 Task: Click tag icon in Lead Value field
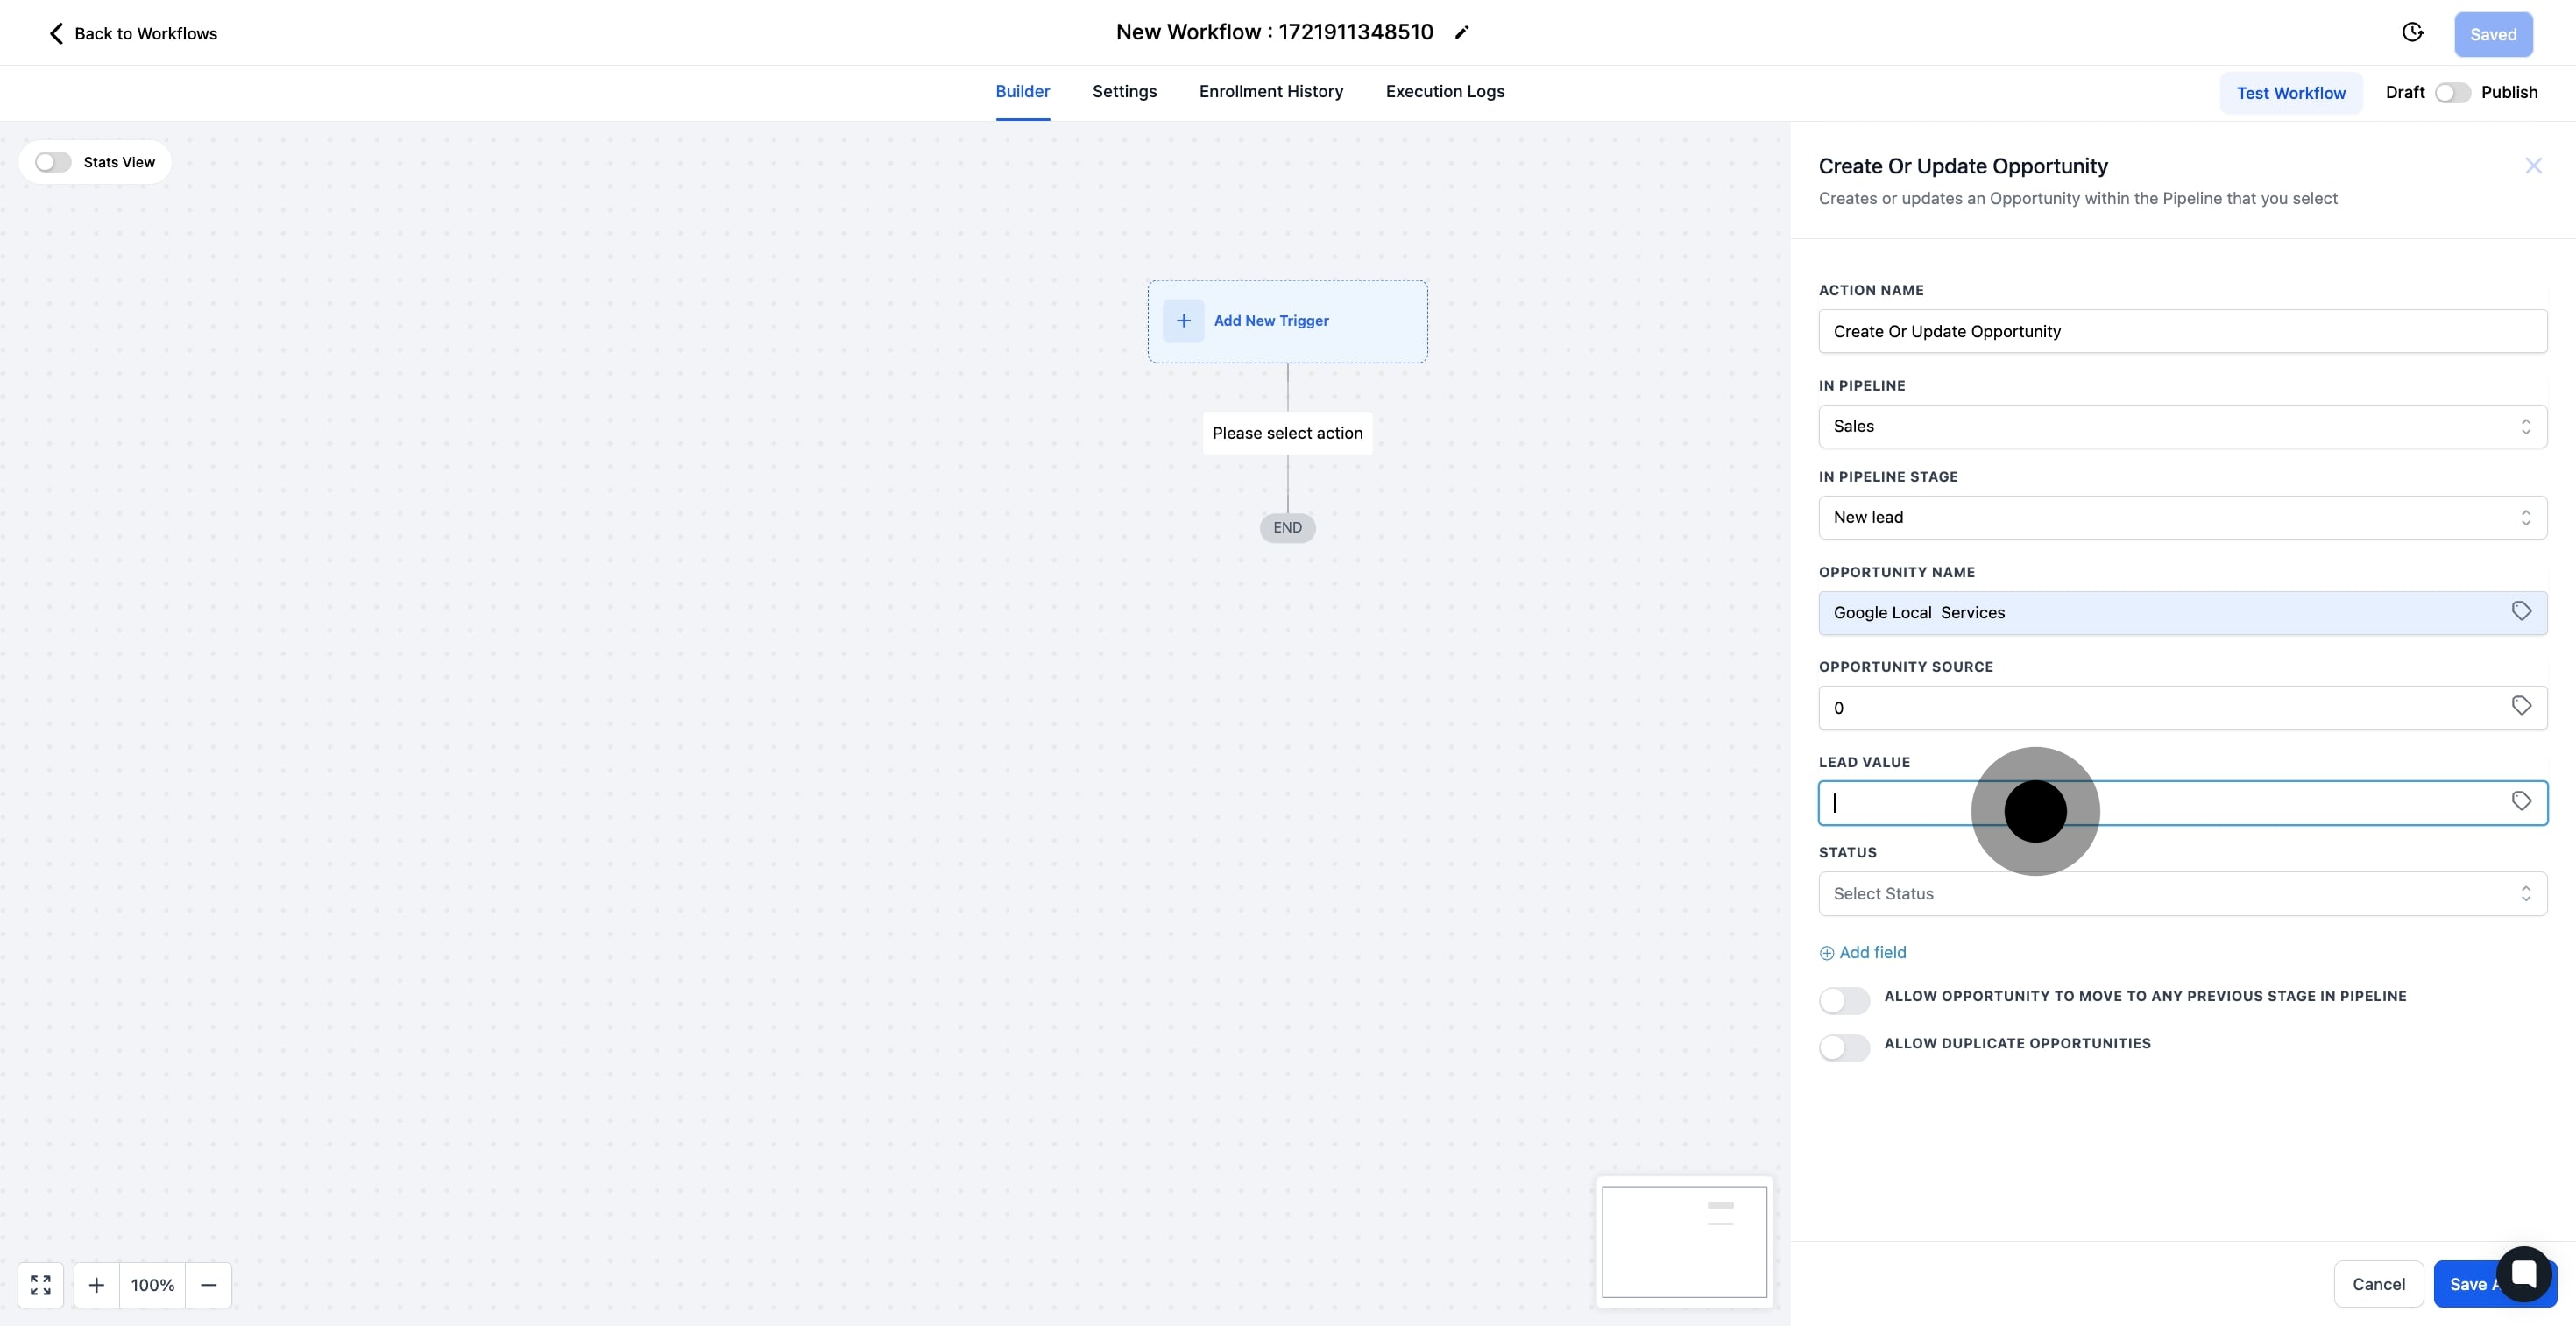2521,801
